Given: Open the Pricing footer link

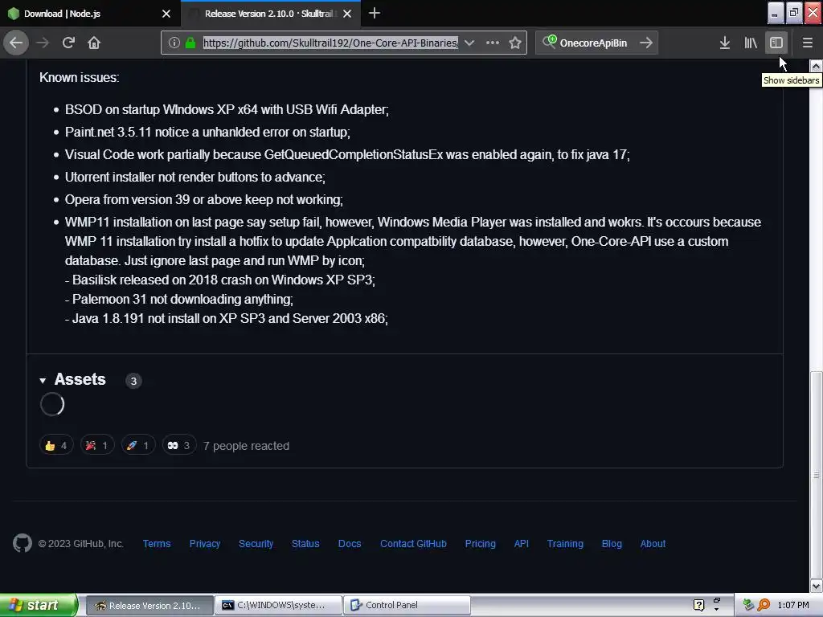Looking at the screenshot, I should [x=481, y=544].
